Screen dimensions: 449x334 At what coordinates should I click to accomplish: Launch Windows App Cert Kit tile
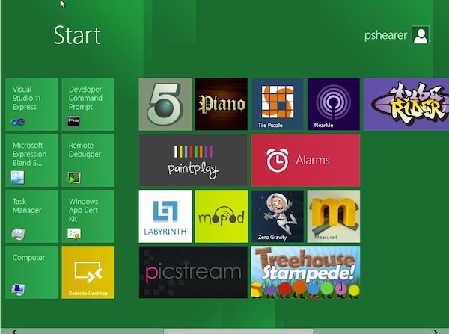click(x=88, y=216)
